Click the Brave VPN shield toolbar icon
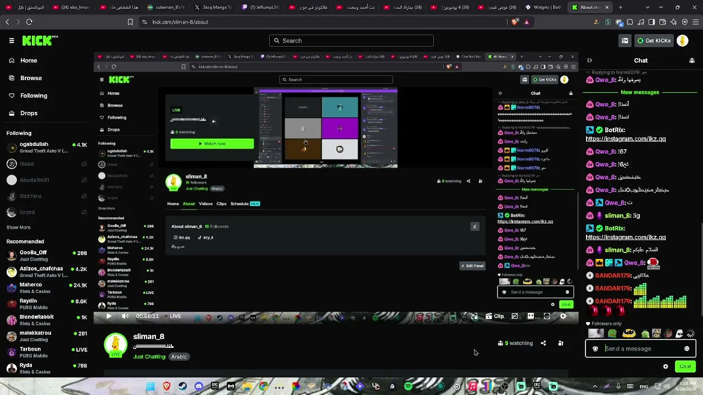Viewport: 703px width, 395px height. pyautogui.click(x=685, y=22)
